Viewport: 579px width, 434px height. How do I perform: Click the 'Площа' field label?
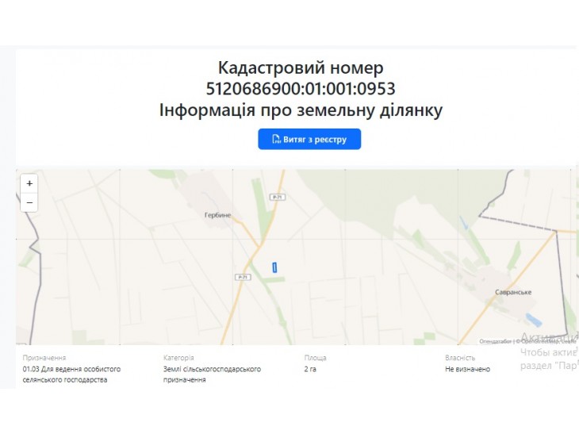coord(316,358)
